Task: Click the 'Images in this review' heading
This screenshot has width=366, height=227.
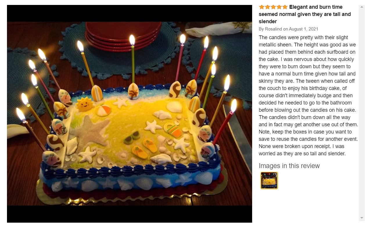Action: [x=289, y=166]
